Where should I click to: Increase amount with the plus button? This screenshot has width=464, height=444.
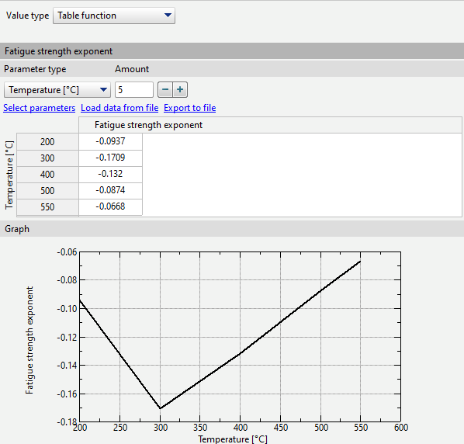tap(180, 90)
